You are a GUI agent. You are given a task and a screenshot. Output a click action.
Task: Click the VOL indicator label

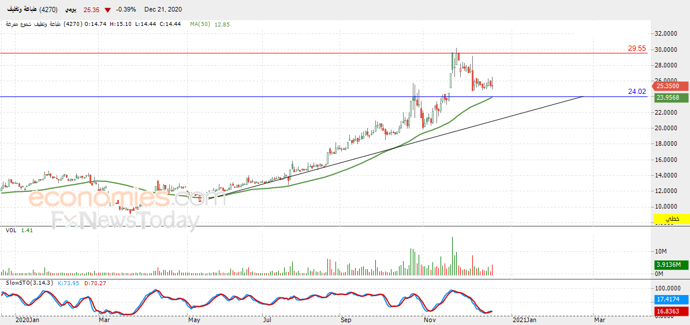(x=10, y=230)
